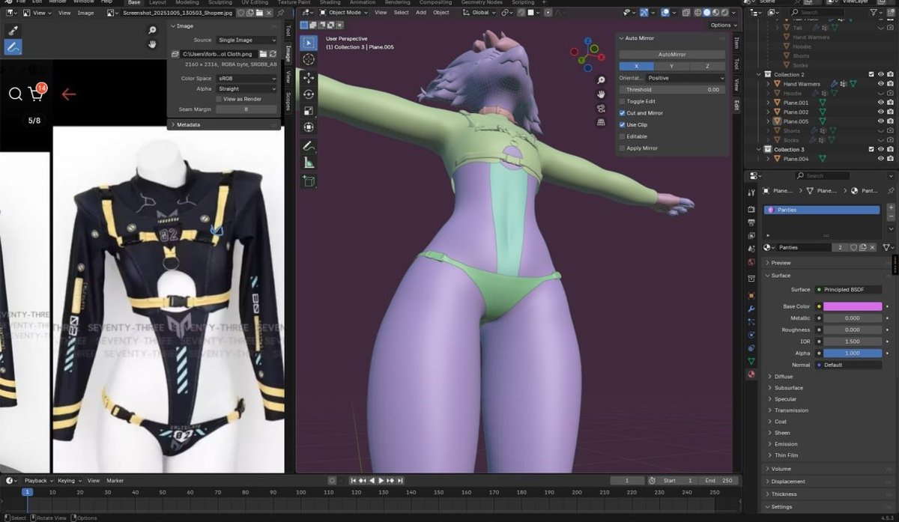The image size is (899, 522).
Task: Click the Principled BSDF surface shader field
Action: pos(847,289)
